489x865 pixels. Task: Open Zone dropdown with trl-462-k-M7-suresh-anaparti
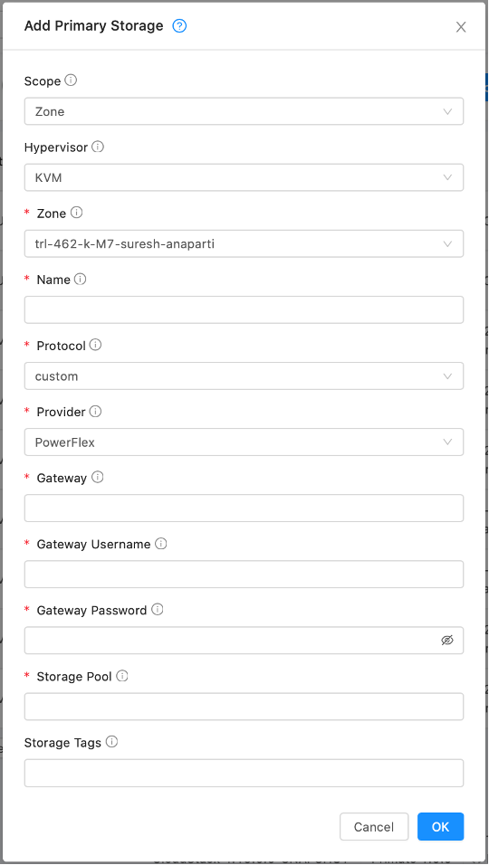pyautogui.click(x=244, y=243)
